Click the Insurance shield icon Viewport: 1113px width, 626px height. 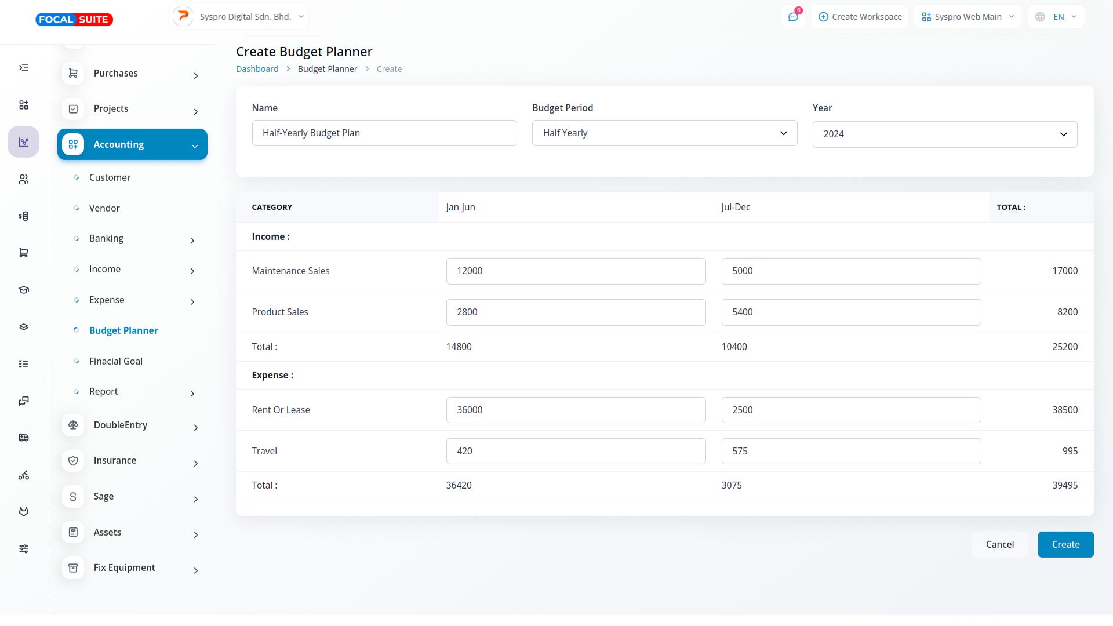point(73,461)
